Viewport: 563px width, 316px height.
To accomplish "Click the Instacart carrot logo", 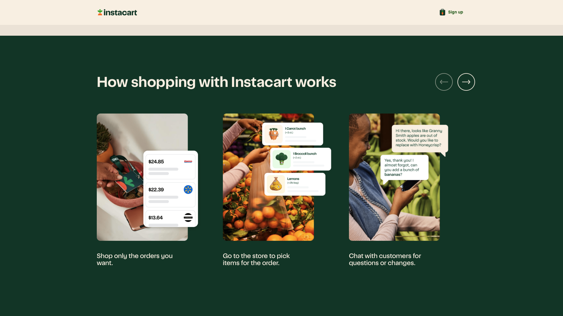I will (x=100, y=12).
